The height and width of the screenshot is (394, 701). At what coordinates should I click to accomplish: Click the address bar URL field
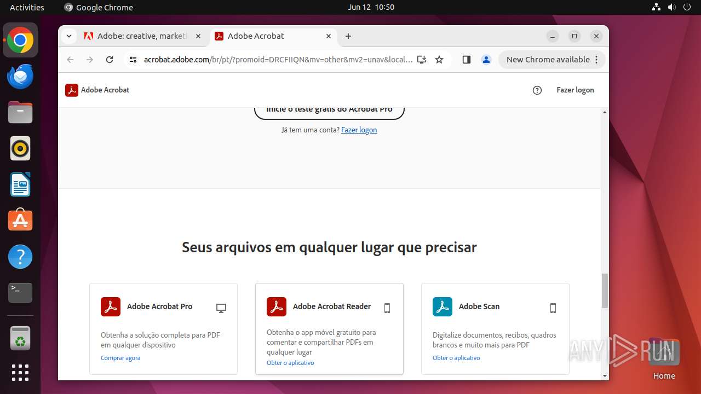tap(278, 60)
